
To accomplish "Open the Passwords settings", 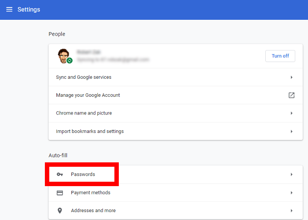I will pos(176,174).
